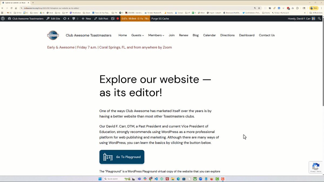Go to the Home navigation link
This screenshot has height=182, width=324.
123,35
